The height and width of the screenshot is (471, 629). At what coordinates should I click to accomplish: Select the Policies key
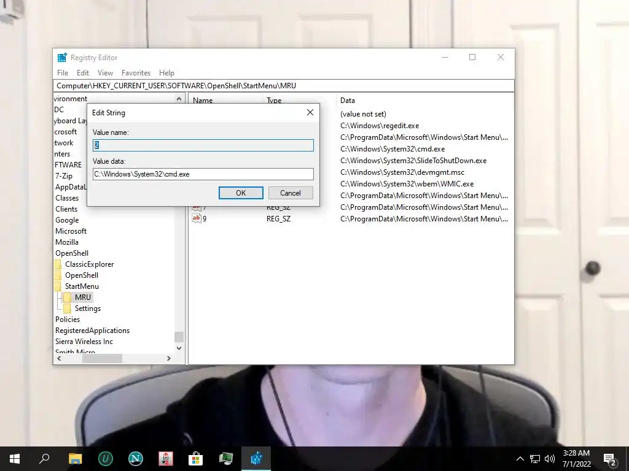pos(68,319)
